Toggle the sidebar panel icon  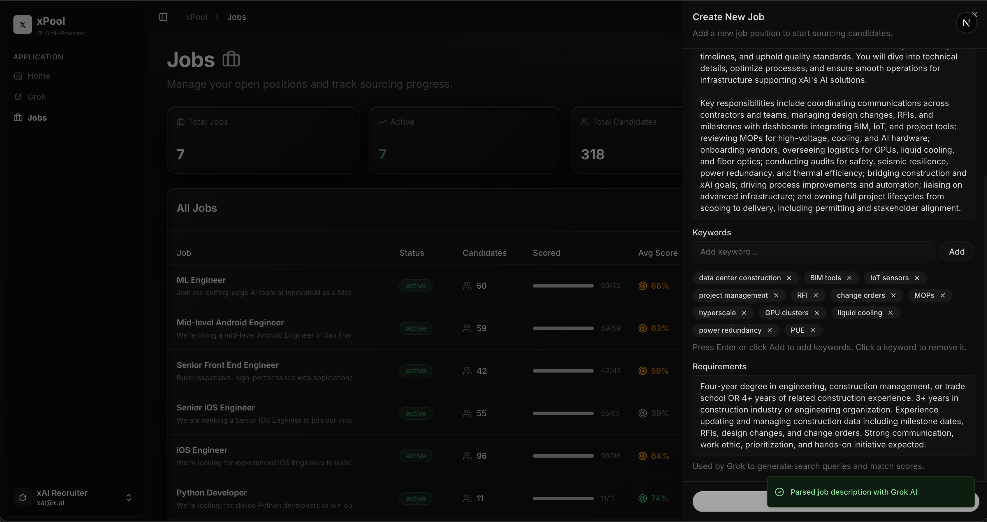point(163,17)
